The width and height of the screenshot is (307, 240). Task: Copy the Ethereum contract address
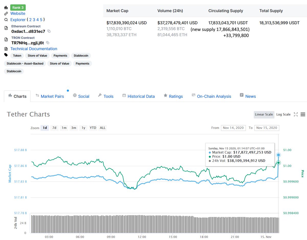tap(49, 31)
